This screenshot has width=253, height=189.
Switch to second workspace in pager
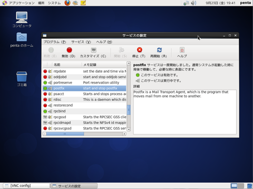(x=241, y=186)
